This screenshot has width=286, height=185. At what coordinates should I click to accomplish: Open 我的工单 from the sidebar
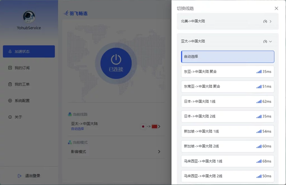22,84
